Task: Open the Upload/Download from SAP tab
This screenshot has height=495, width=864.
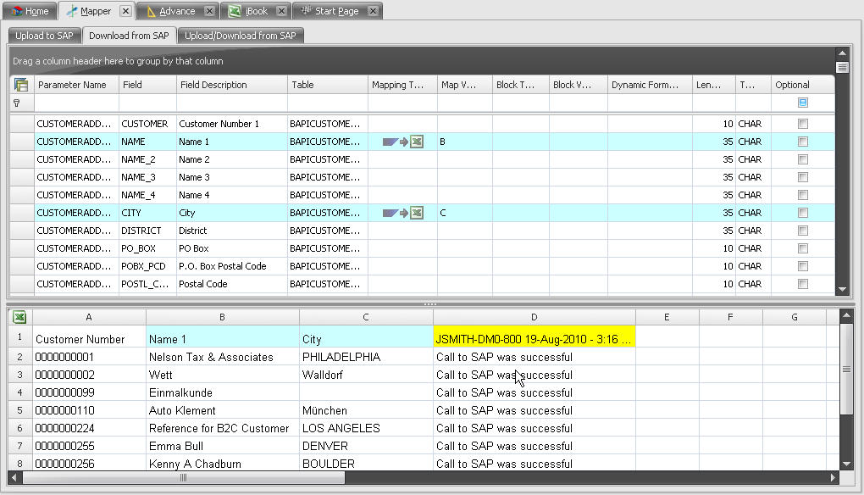Action: [241, 36]
